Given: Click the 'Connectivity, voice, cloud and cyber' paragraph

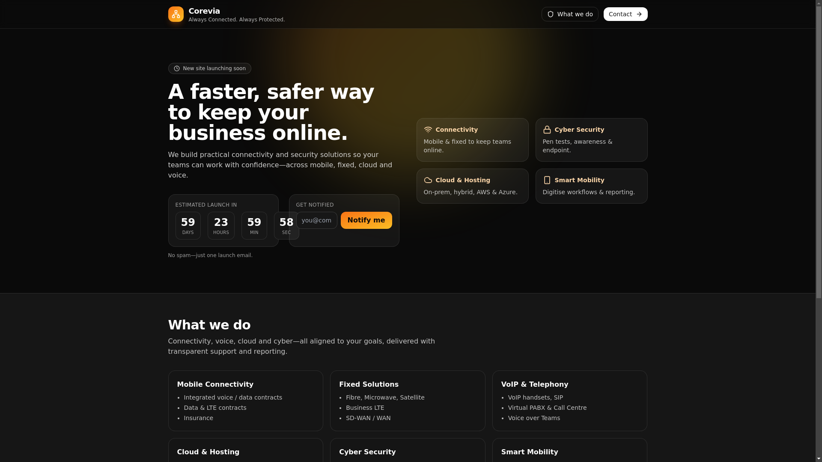Looking at the screenshot, I should coord(301,346).
